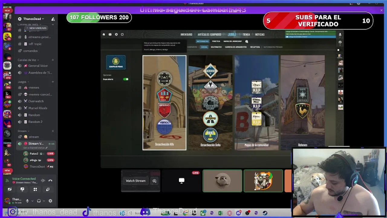Open the -off-topic channel
This screenshot has height=218, width=387.
pyautogui.click(x=36, y=44)
